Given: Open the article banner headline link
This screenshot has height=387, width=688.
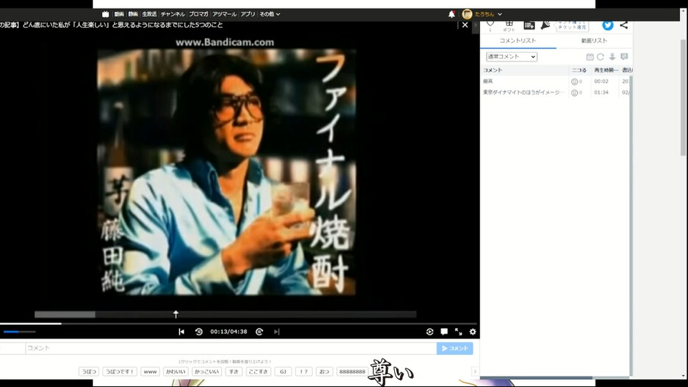Looking at the screenshot, I should pyautogui.click(x=112, y=25).
